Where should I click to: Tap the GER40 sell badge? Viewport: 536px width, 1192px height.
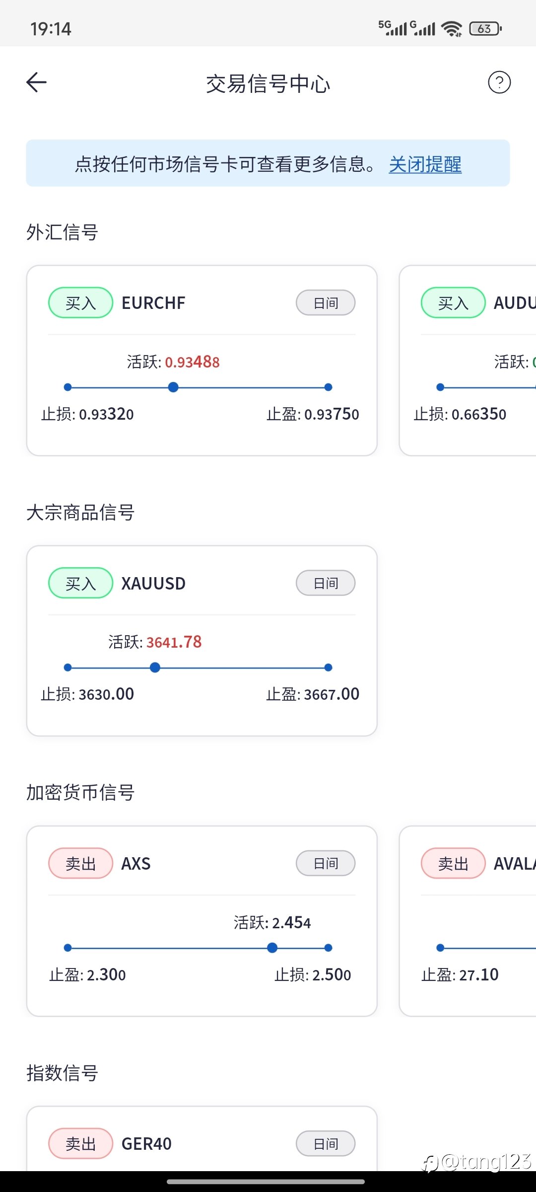tap(80, 1143)
